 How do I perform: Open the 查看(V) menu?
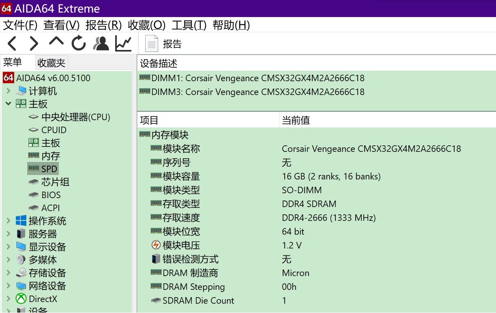pos(62,25)
